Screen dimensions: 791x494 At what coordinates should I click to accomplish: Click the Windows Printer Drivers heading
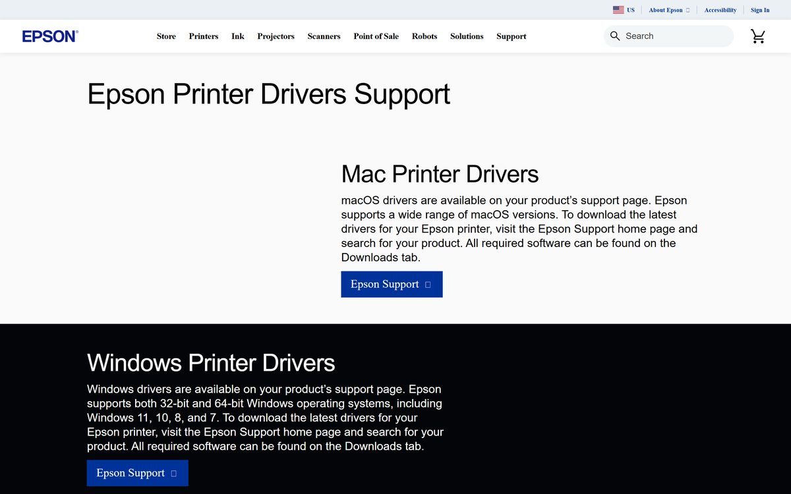[x=211, y=363]
